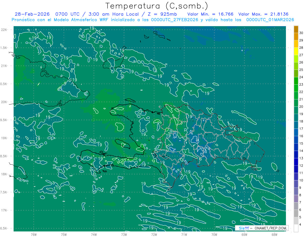Click the 0000UTC_27FEB2026 initialization time text

click(x=175, y=20)
